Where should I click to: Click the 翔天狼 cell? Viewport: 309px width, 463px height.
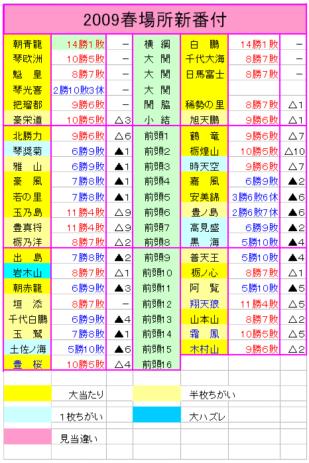click(204, 302)
